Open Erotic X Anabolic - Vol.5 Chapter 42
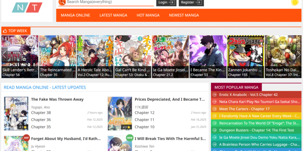The width and height of the screenshot is (303, 151). pyautogui.click(x=248, y=95)
